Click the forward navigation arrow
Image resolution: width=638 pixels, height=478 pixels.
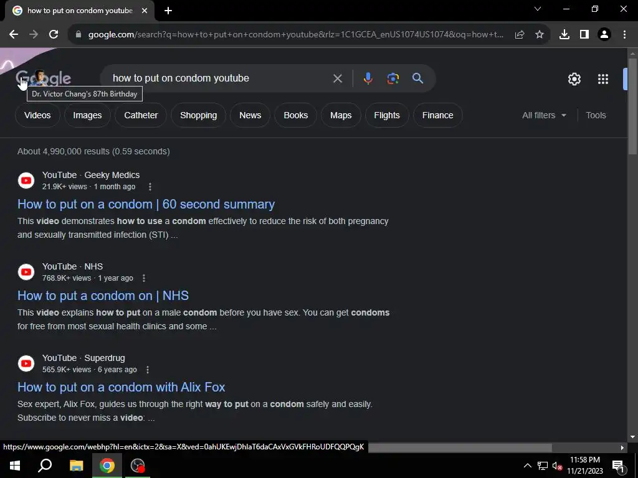pyautogui.click(x=34, y=35)
